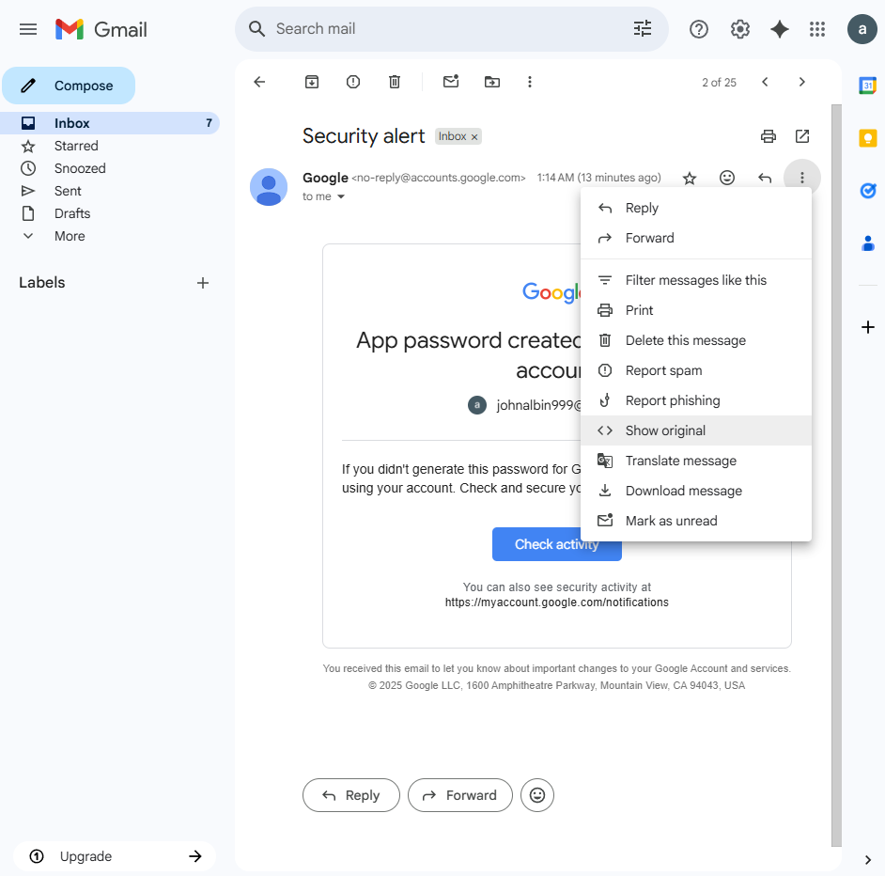Choose Report spam menu entry
Viewport: 885px width, 876px height.
click(696, 370)
